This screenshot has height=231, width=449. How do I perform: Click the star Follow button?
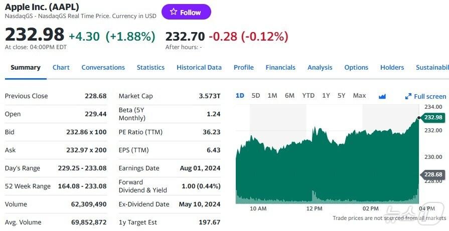click(186, 12)
